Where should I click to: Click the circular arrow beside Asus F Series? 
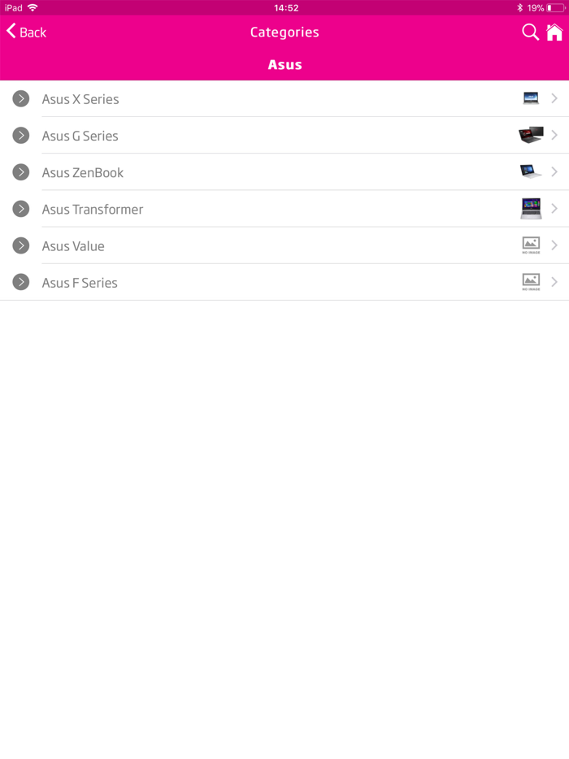click(x=21, y=282)
